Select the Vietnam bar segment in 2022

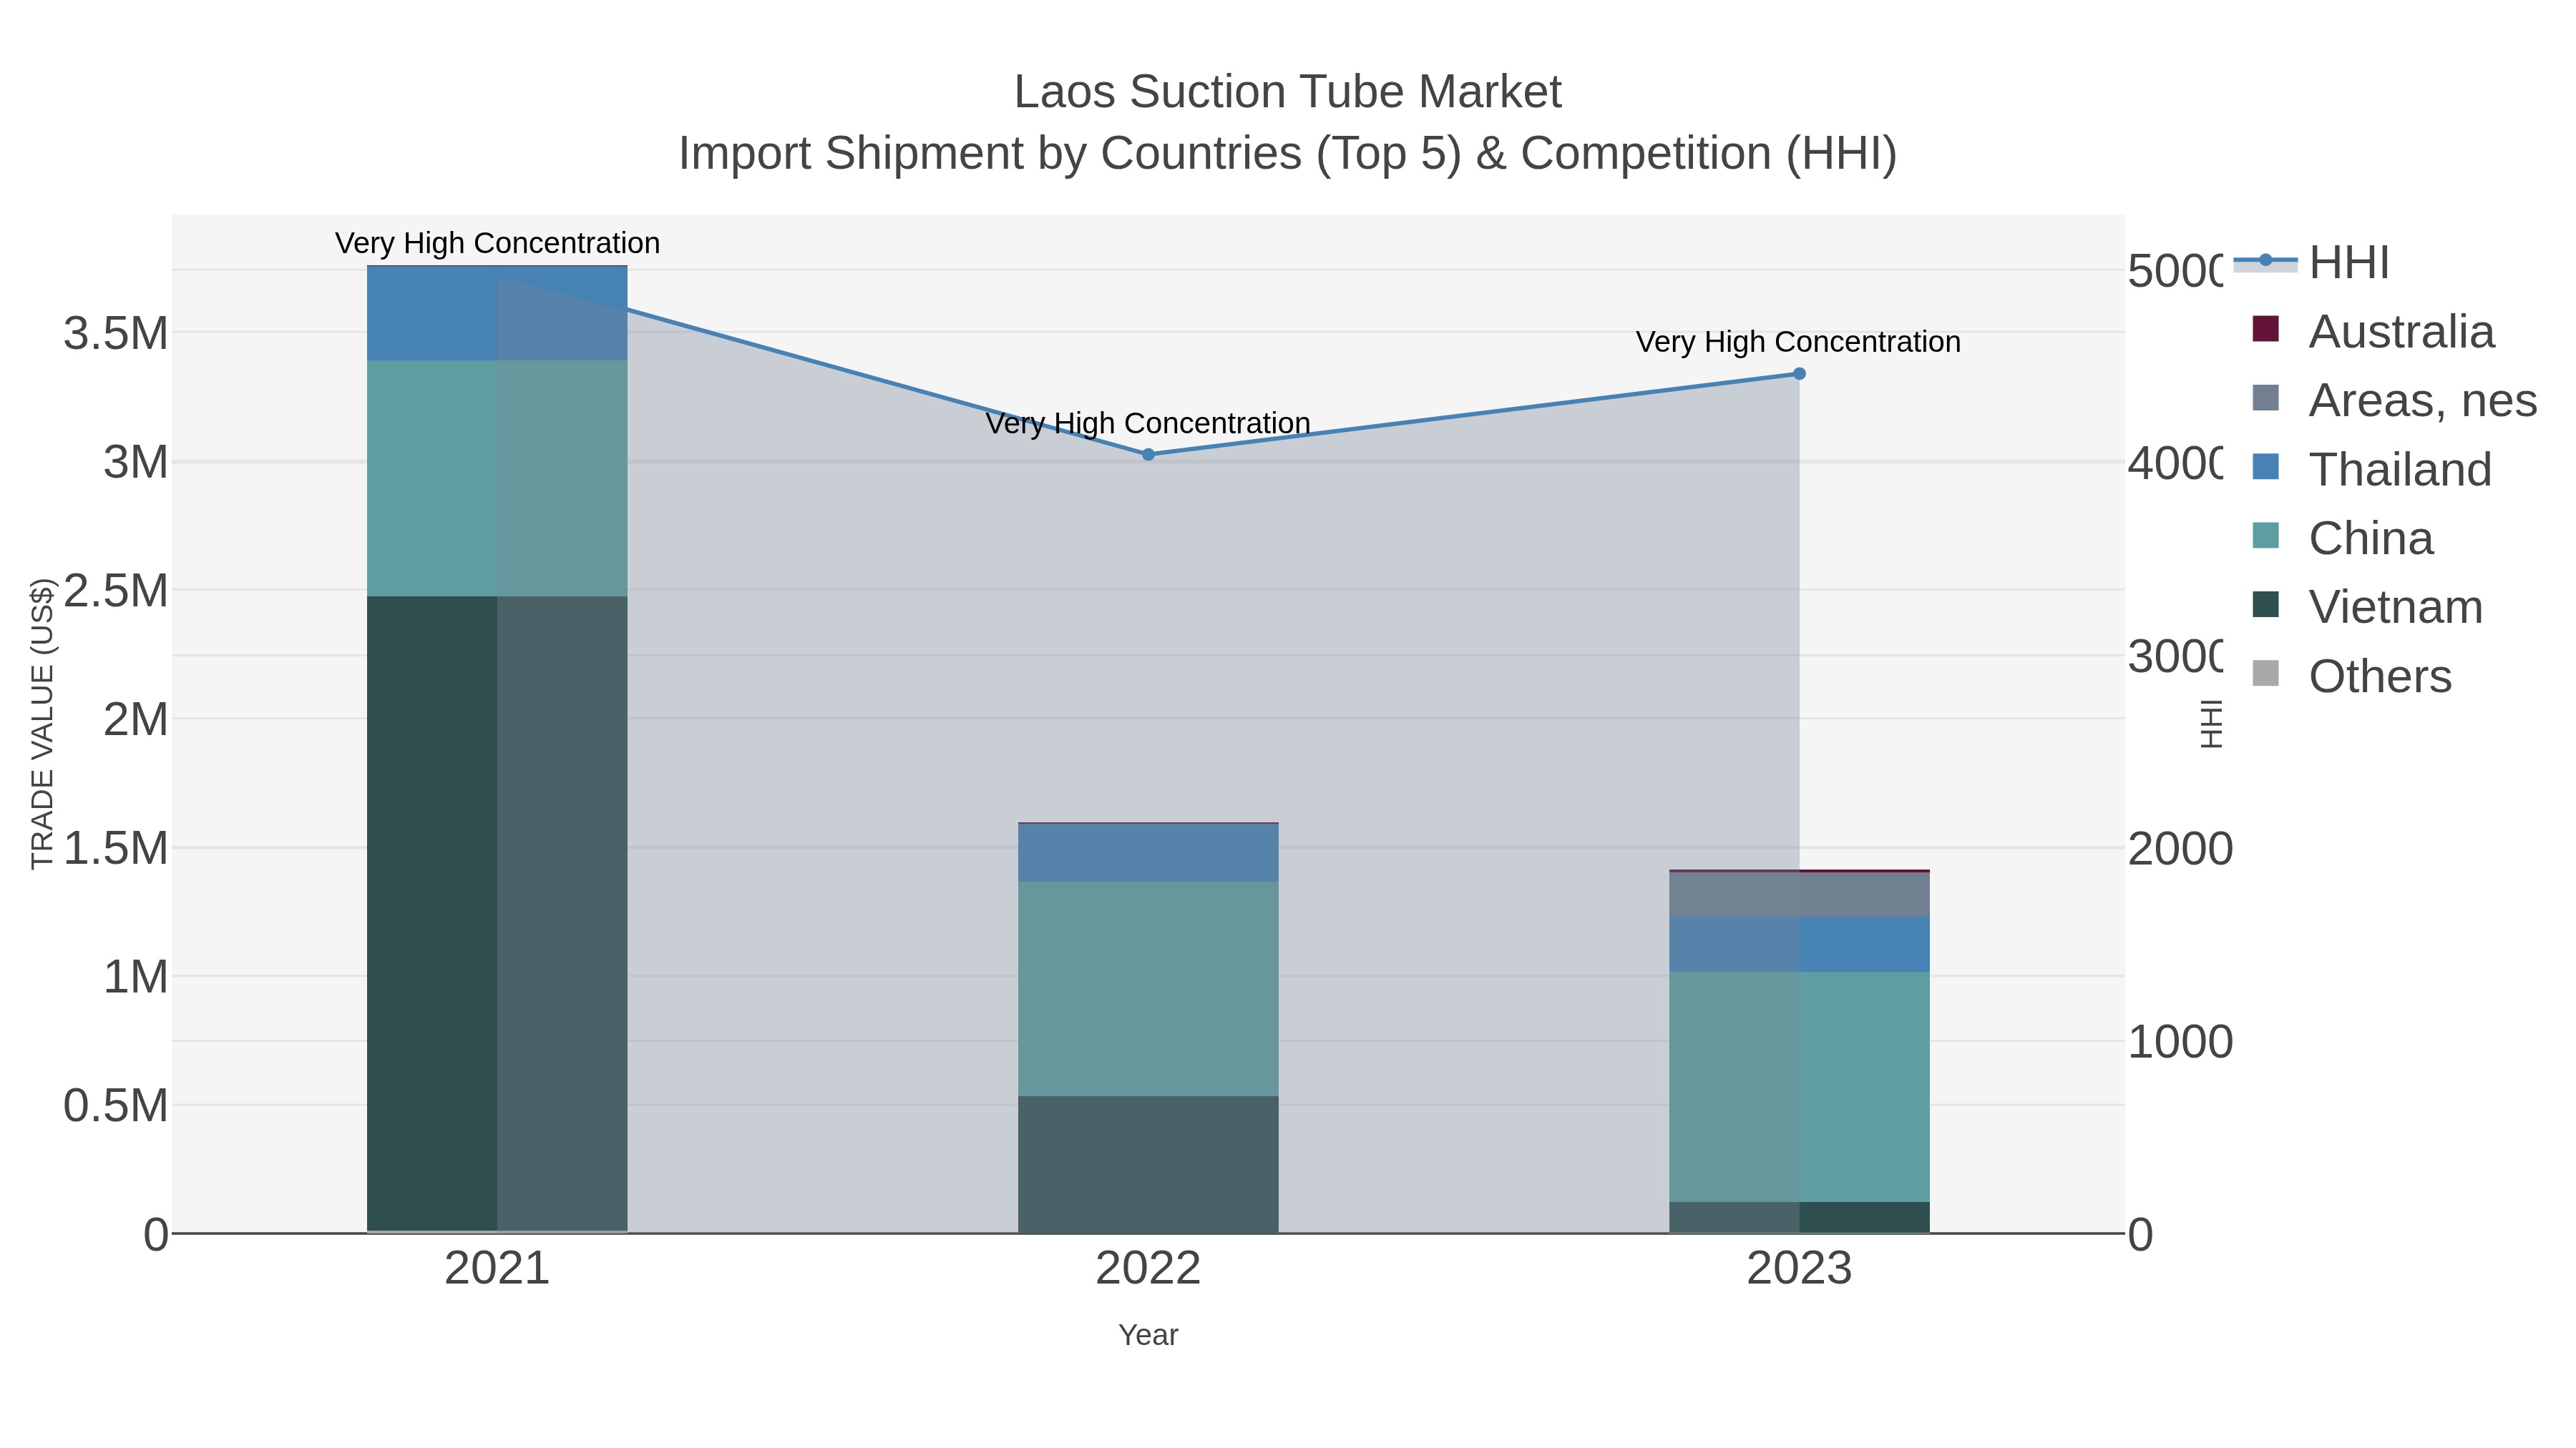click(x=1148, y=1164)
